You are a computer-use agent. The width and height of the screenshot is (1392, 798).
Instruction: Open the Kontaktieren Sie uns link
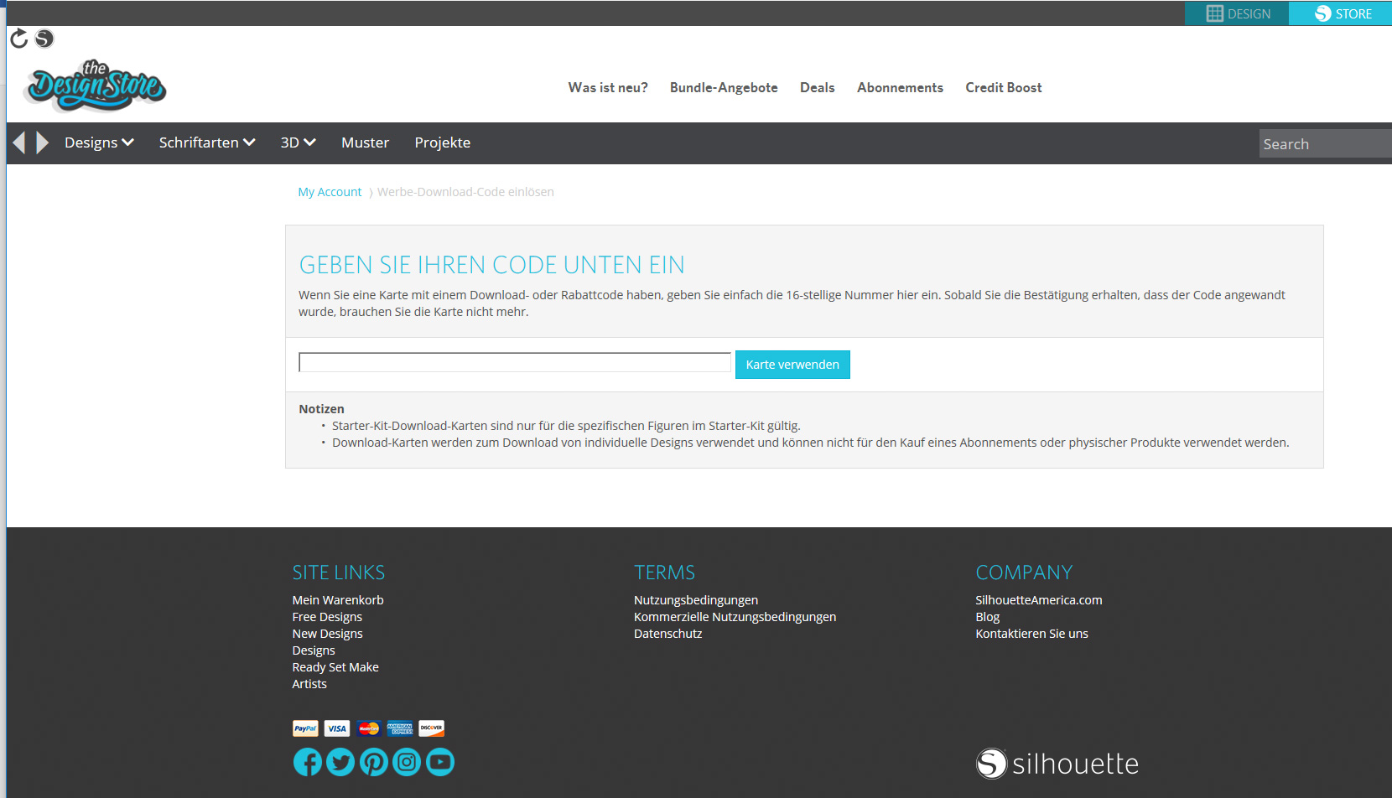coord(1031,634)
